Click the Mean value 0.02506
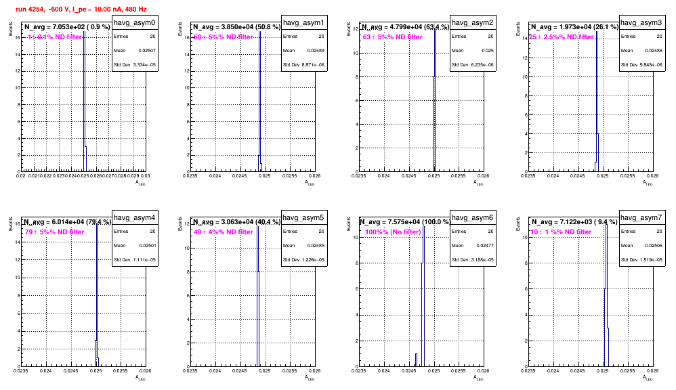The width and height of the screenshot is (676, 390). (654, 245)
